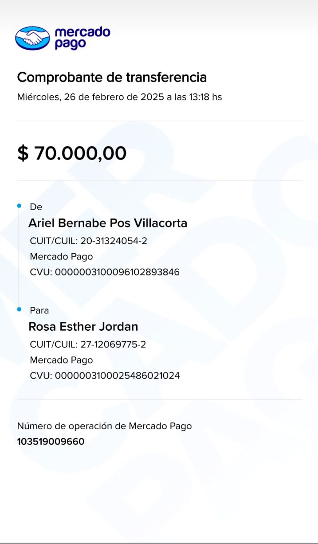Screen dimensions: 318x544
Task: Select recipient name Rosa Esther Jordan
Action: [83, 327]
